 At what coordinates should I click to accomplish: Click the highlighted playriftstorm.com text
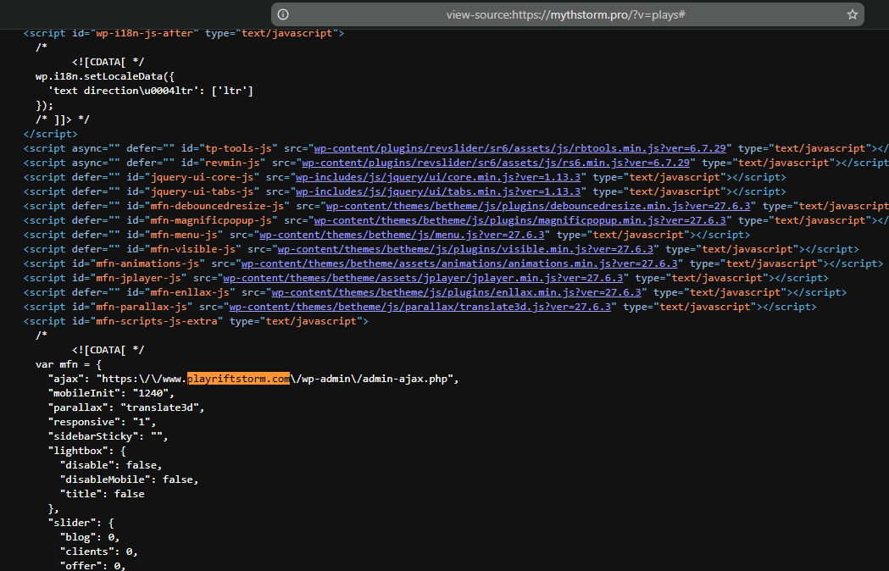239,379
